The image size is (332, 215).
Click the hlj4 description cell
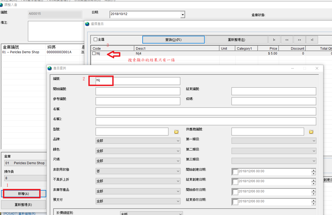point(177,53)
